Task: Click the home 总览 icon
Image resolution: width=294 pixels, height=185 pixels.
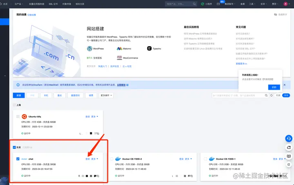Action: click(1, 4)
